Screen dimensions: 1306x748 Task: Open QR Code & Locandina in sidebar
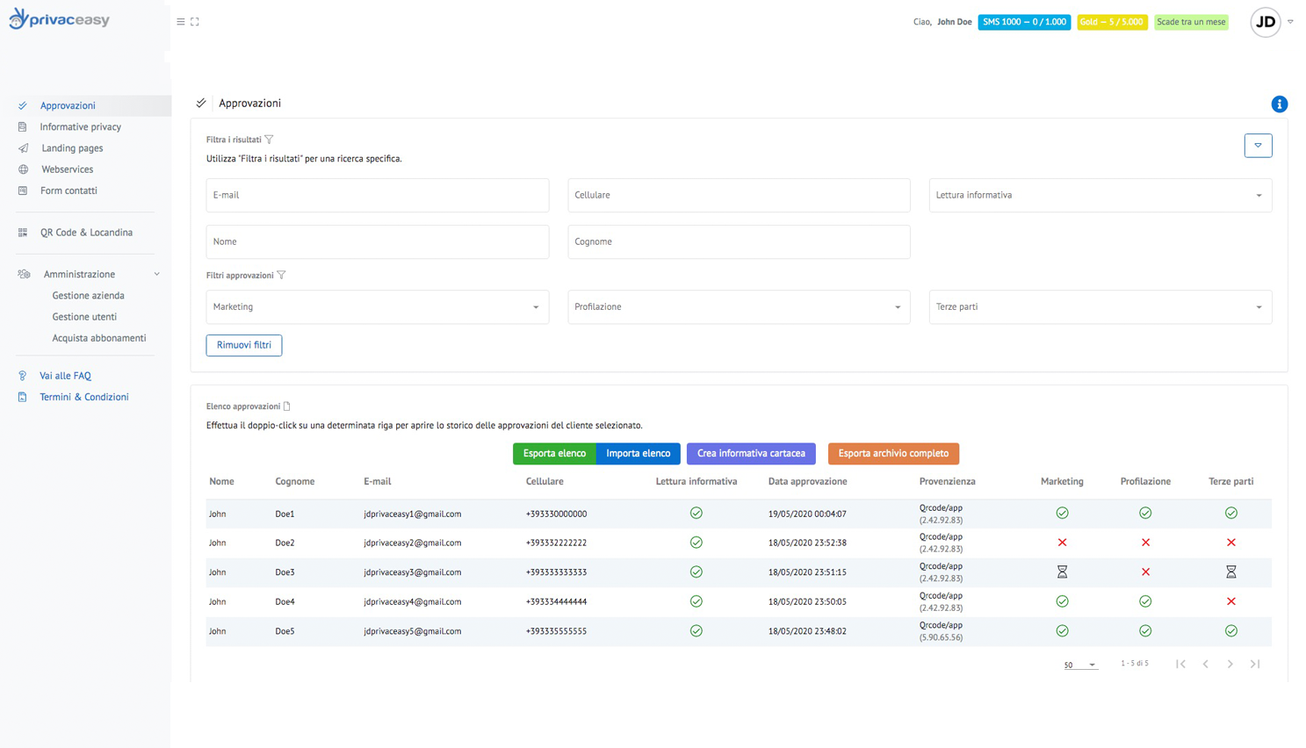tap(86, 233)
